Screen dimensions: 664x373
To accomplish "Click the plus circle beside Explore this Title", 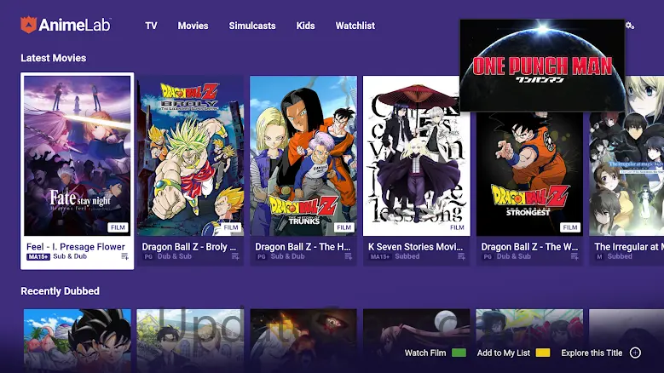I will (635, 353).
